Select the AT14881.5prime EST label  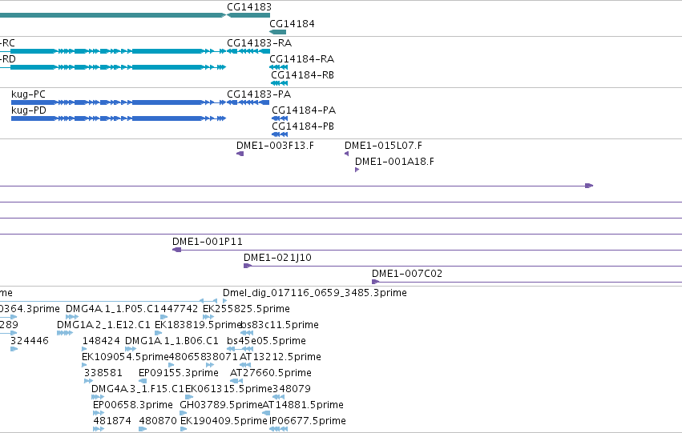pos(303,405)
